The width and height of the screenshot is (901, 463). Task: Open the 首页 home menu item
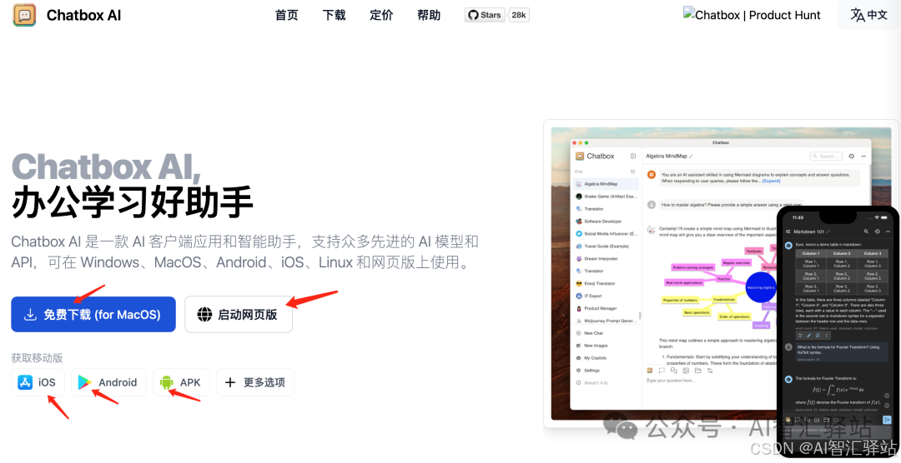(287, 15)
